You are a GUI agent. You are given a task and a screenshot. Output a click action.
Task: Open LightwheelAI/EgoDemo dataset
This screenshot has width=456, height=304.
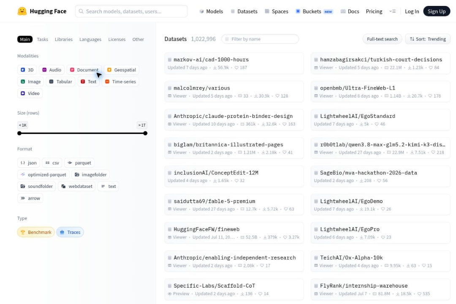(380, 205)
